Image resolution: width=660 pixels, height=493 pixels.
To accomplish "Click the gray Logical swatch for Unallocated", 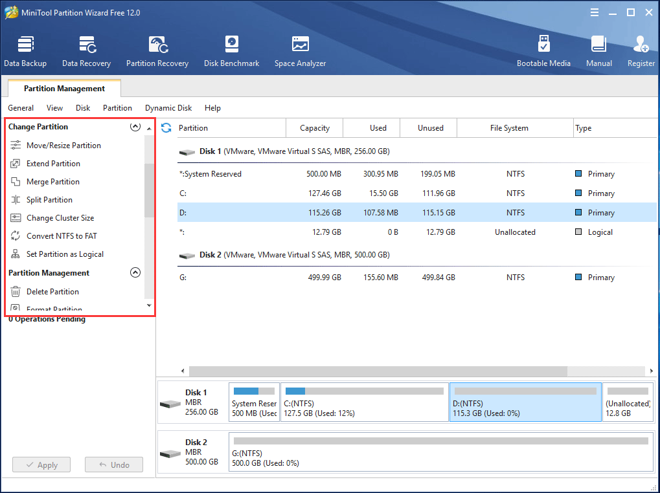I will click(x=578, y=232).
